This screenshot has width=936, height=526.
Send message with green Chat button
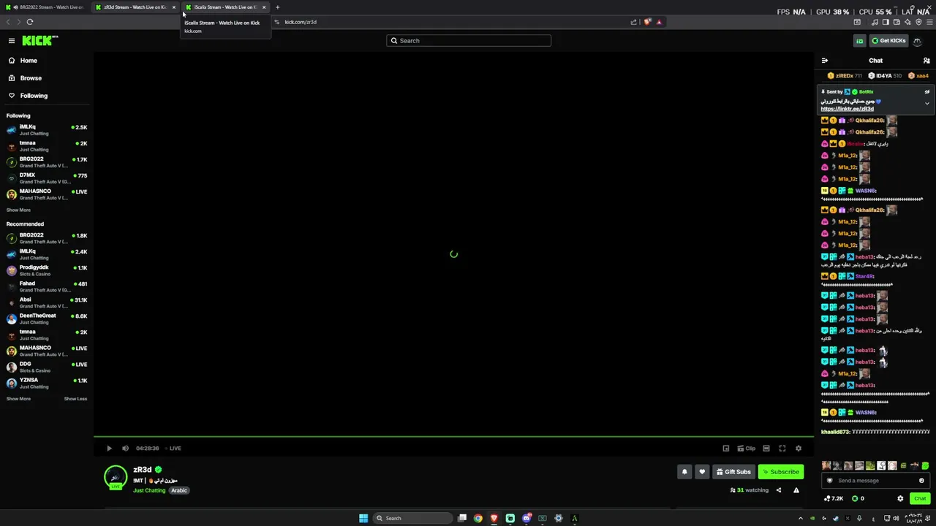click(920, 499)
